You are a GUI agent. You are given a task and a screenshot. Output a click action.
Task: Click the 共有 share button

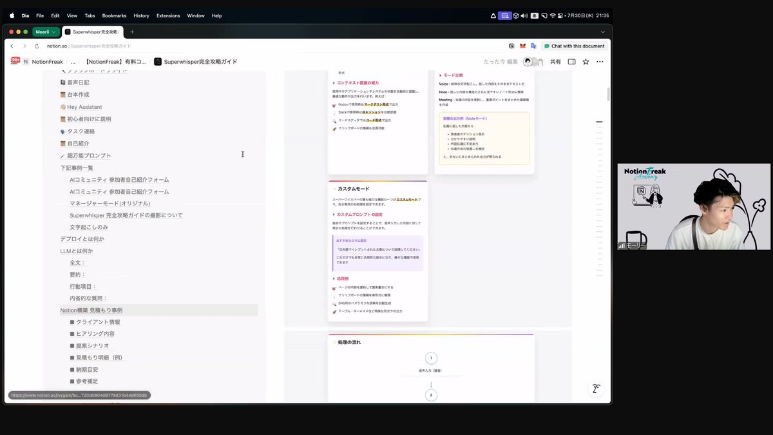tap(555, 62)
